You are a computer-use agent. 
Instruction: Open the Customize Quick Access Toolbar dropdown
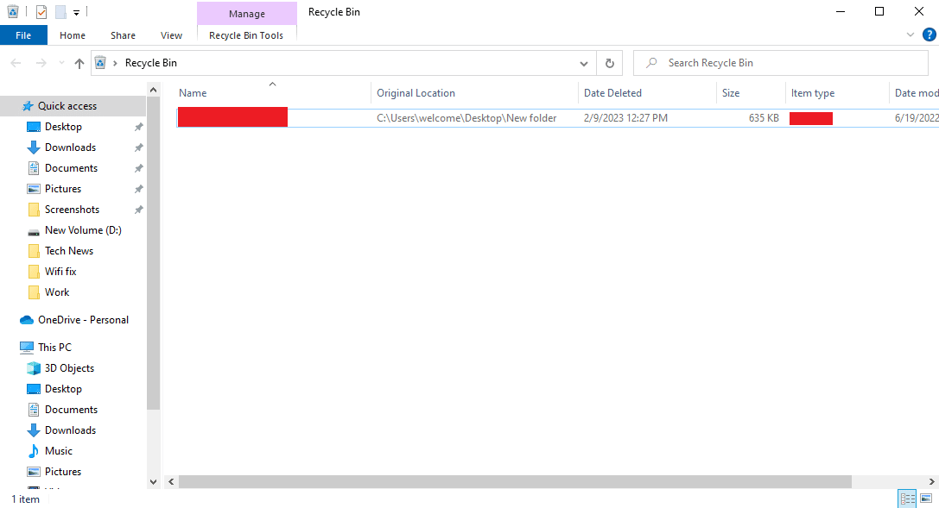click(x=76, y=13)
